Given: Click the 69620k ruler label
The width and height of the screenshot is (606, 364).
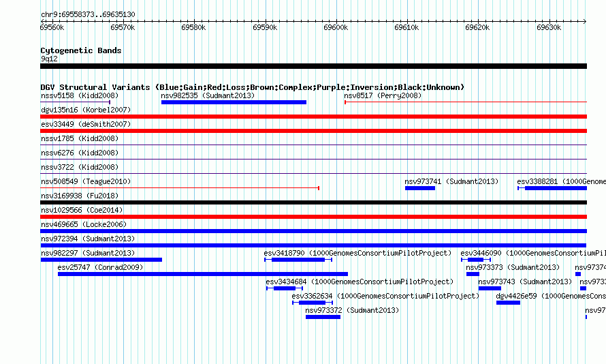Looking at the screenshot, I should tap(477, 27).
